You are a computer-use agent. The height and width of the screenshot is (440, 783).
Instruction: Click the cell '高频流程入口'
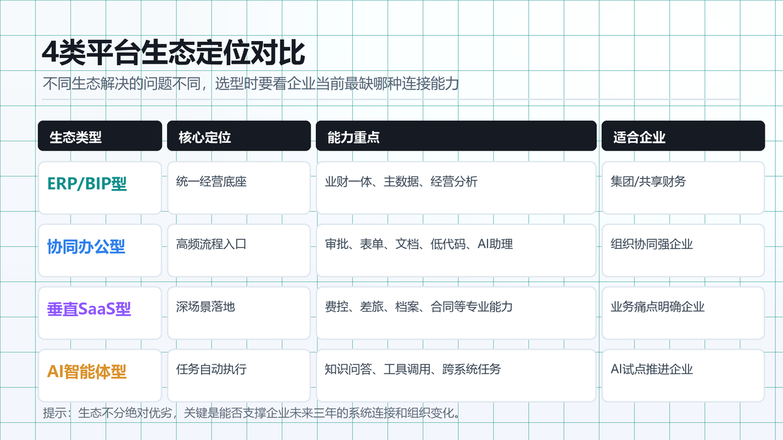(239, 250)
